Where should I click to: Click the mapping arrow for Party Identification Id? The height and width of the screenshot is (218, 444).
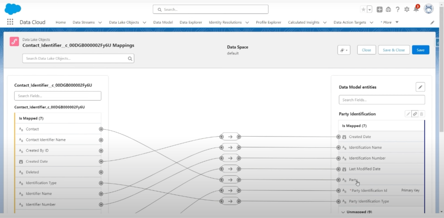(230, 191)
